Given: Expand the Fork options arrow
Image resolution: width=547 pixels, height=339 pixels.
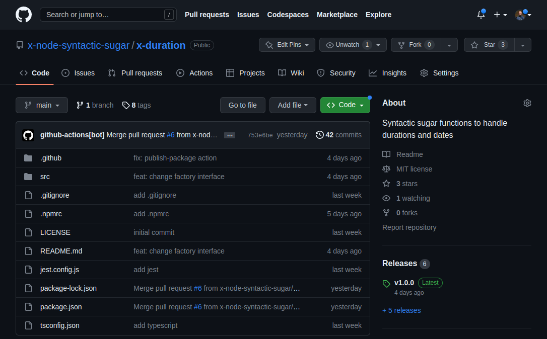Looking at the screenshot, I should coord(449,45).
